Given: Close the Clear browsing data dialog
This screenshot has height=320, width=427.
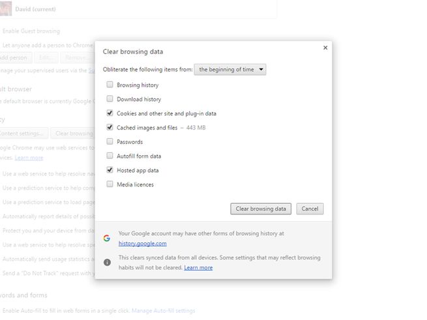Looking at the screenshot, I should [x=325, y=48].
